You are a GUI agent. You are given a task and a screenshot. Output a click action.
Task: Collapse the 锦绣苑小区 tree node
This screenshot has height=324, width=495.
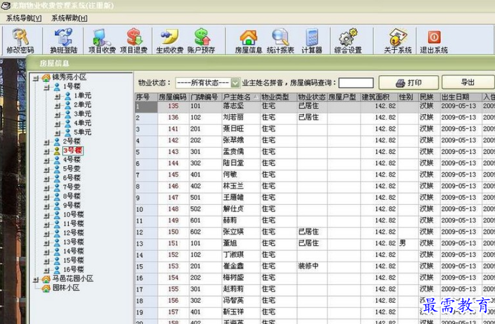click(36, 78)
